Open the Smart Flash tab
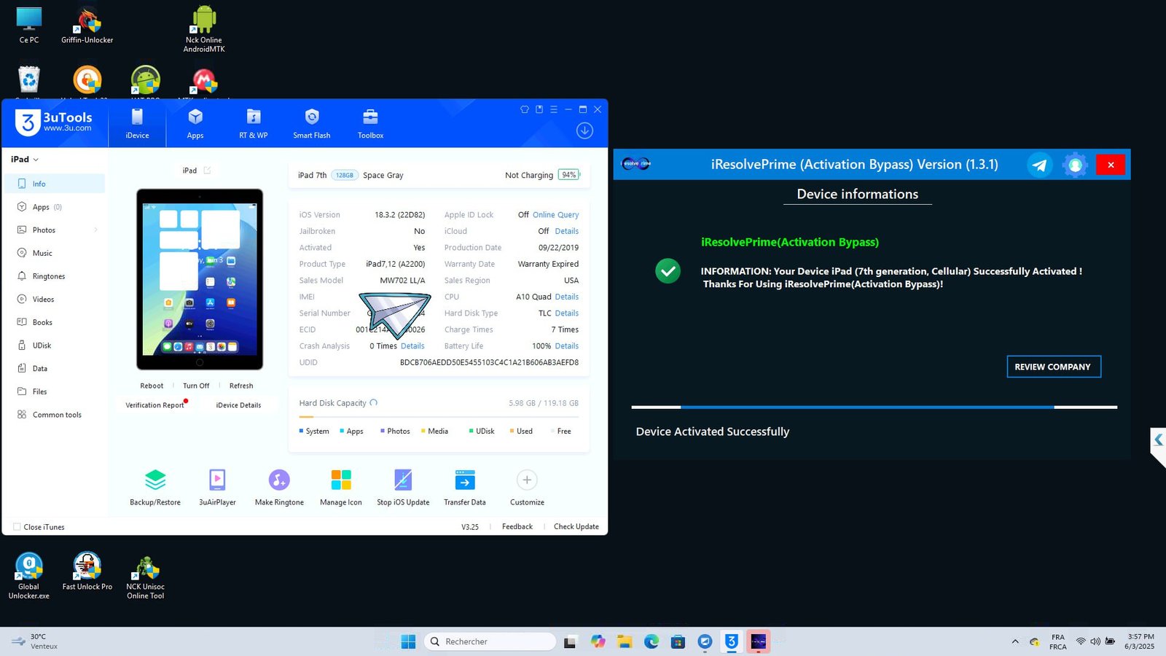1166x656 pixels. click(x=312, y=124)
